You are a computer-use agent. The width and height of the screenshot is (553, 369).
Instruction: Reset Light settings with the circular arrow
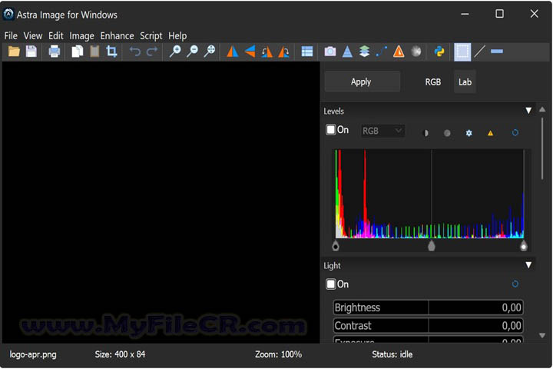point(515,284)
